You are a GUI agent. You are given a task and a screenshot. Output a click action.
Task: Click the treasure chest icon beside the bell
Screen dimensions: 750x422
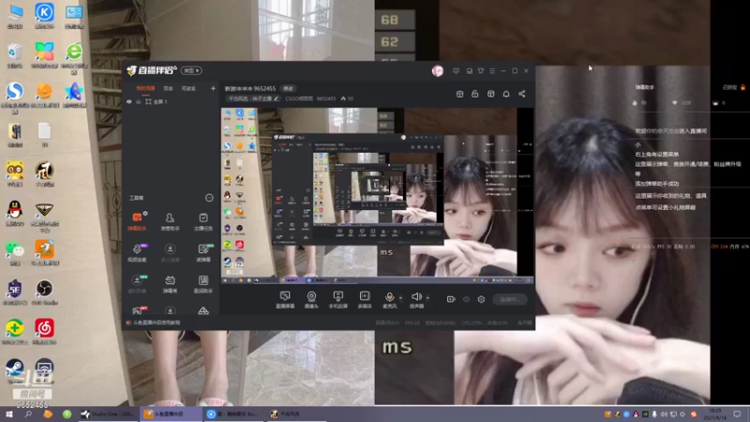pyautogui.click(x=490, y=94)
